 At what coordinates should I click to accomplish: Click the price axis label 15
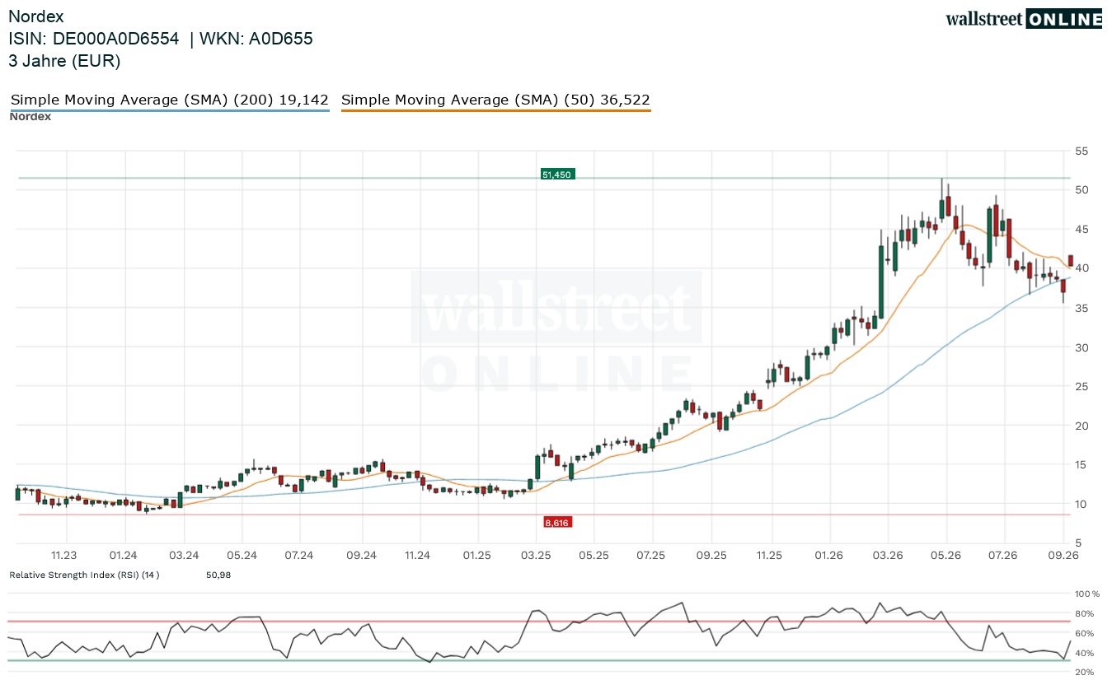coord(1081,465)
